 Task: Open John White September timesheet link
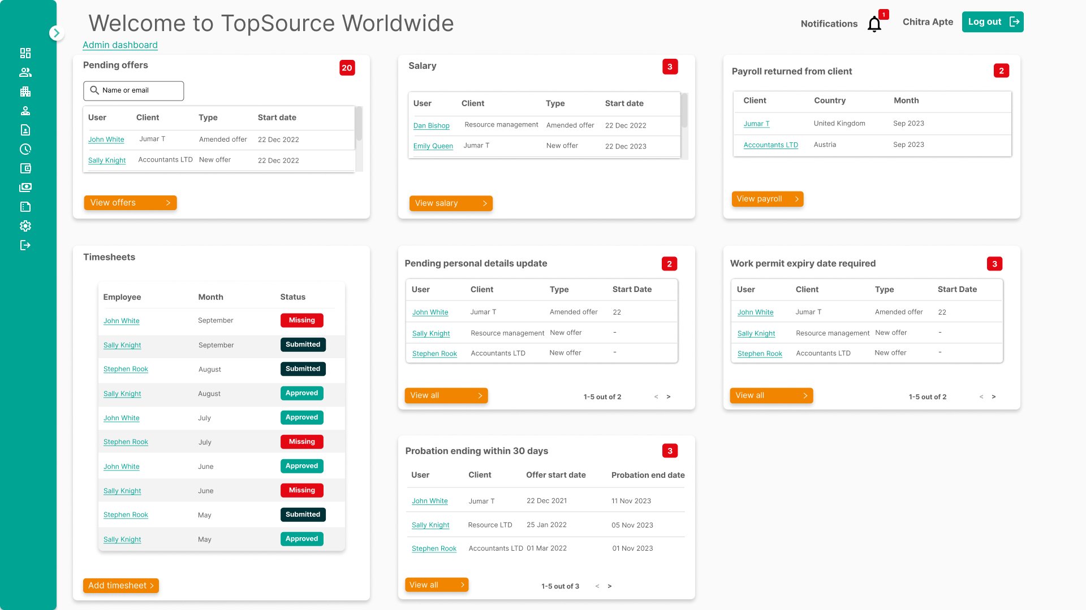coord(121,321)
